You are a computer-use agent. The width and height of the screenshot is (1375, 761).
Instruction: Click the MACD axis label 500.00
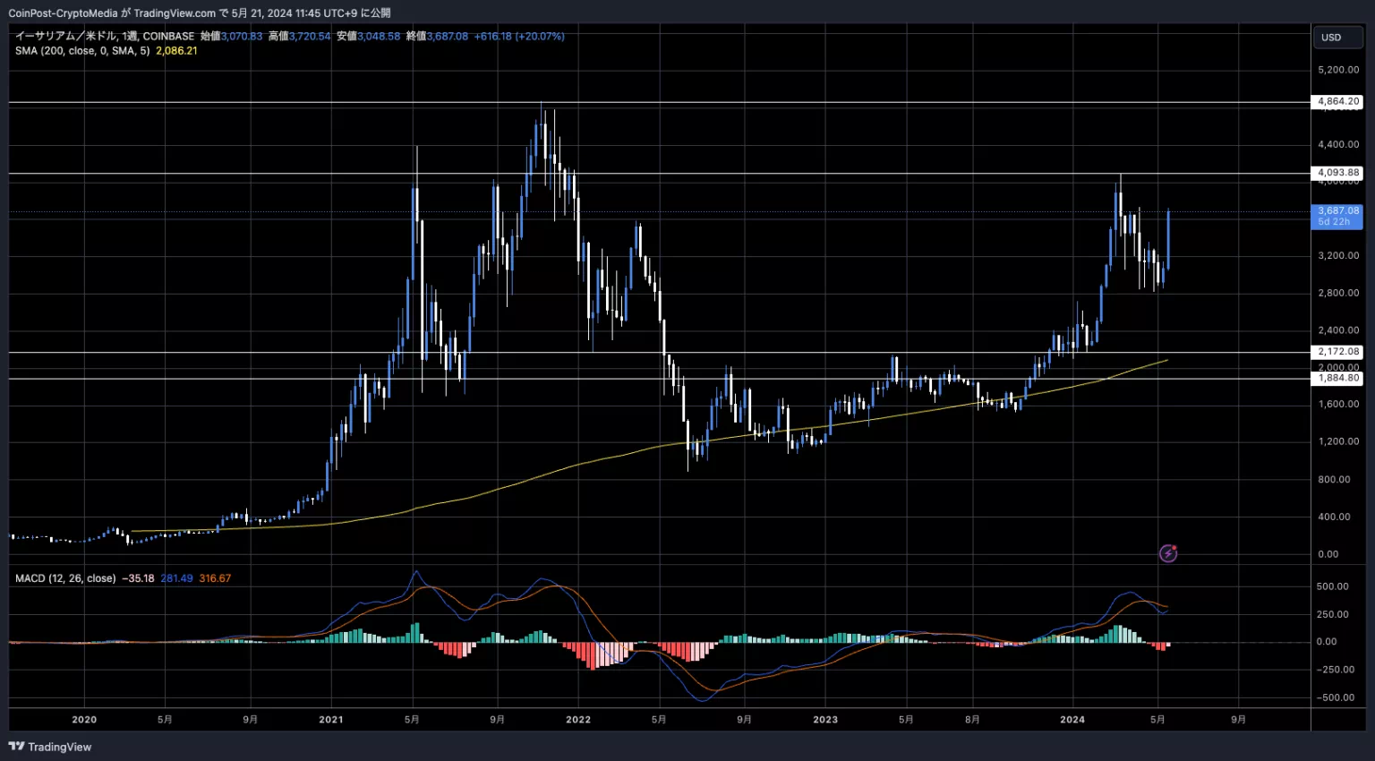click(1332, 586)
